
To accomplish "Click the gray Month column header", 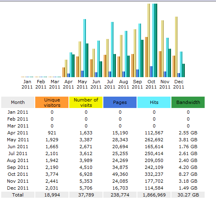I will click(x=18, y=102).
